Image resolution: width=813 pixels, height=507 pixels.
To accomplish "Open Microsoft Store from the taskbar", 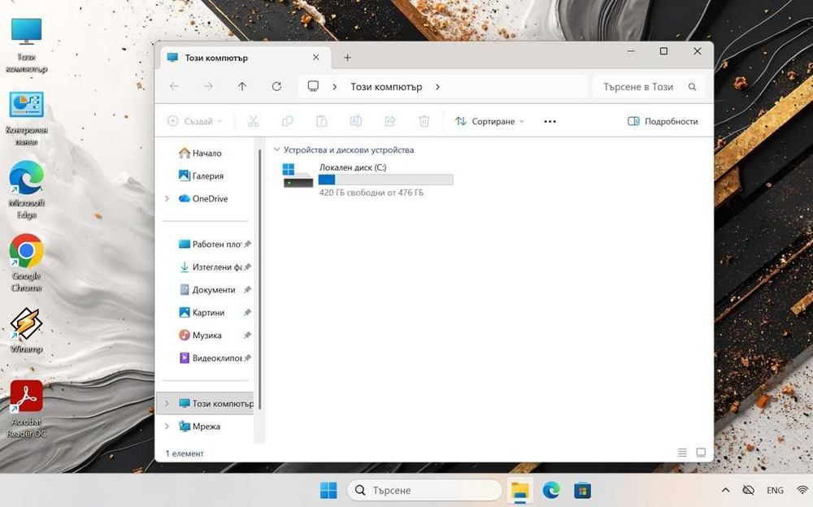I will (582, 490).
